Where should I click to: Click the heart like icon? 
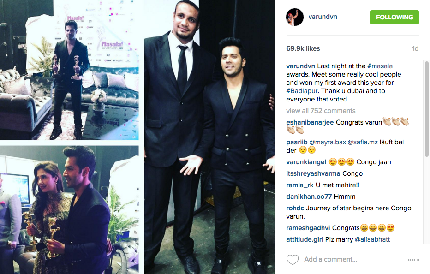[x=293, y=259]
